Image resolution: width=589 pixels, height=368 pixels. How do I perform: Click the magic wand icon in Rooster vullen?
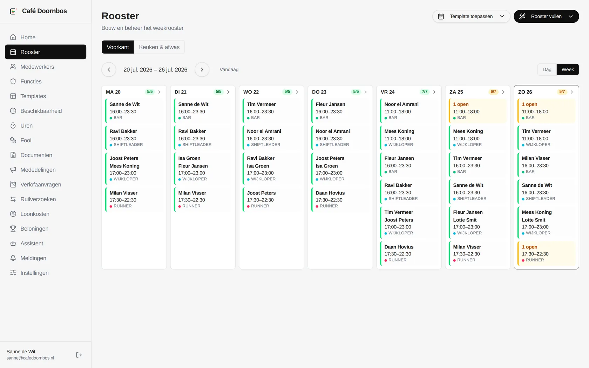522,16
